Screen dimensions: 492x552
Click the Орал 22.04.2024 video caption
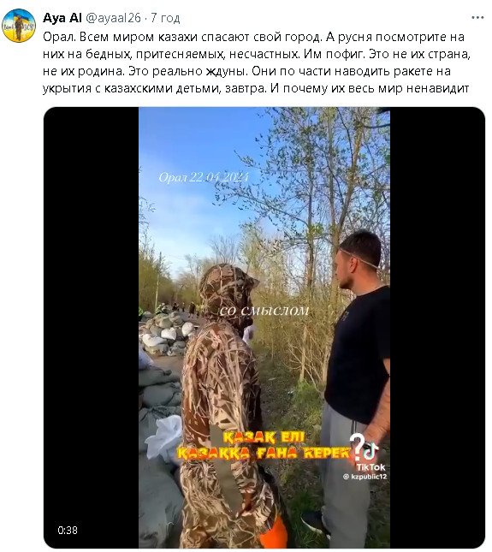coord(204,177)
